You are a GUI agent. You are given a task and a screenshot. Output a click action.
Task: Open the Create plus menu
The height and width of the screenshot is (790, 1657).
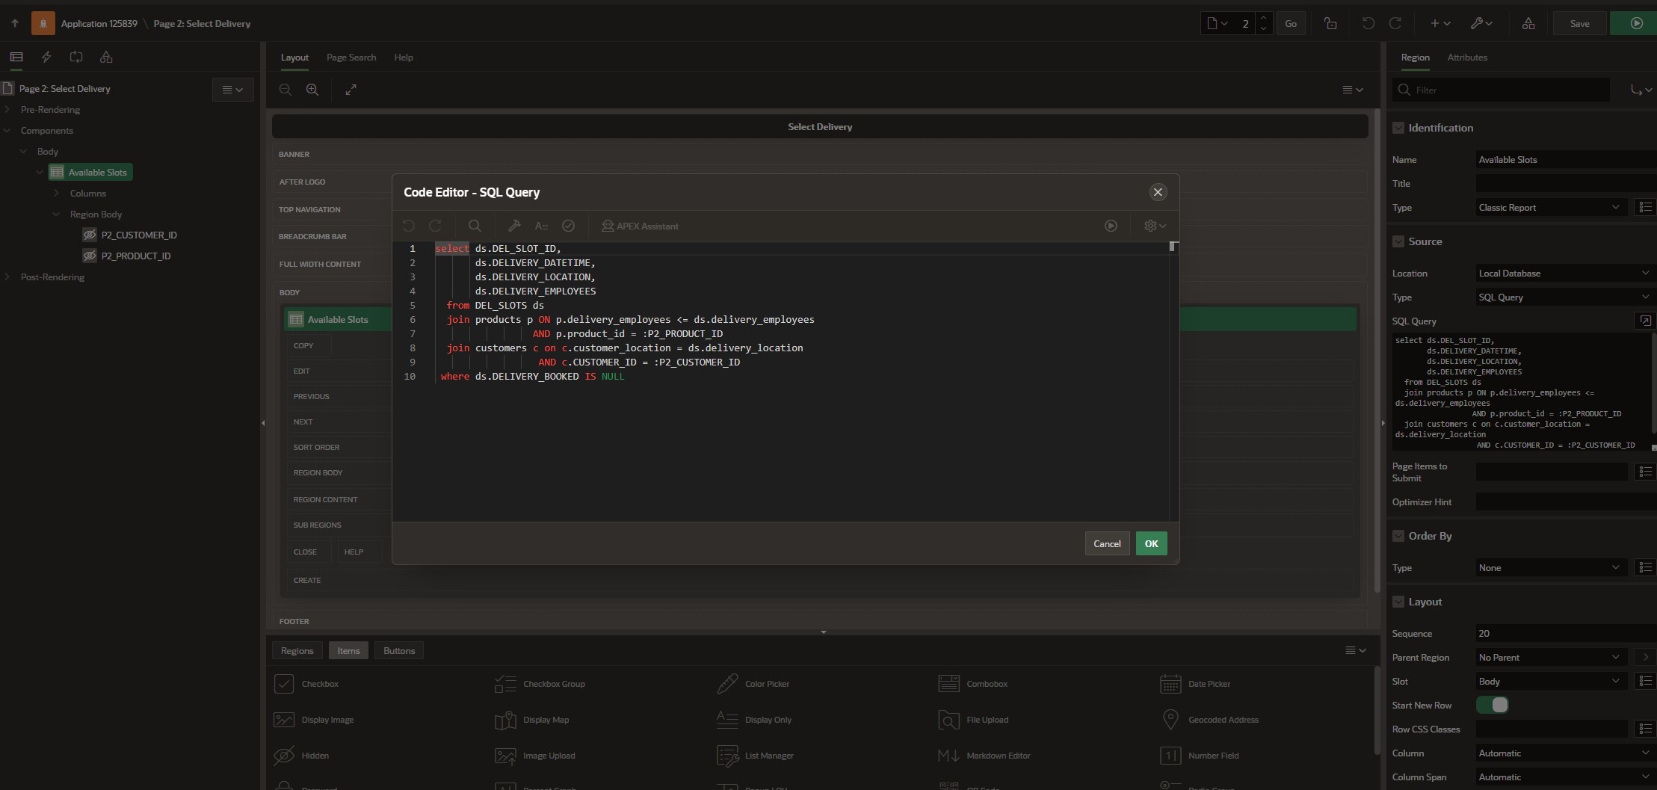click(1440, 23)
